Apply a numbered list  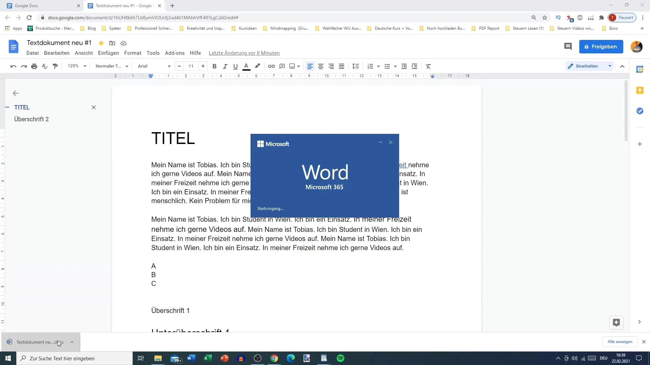pyautogui.click(x=370, y=66)
